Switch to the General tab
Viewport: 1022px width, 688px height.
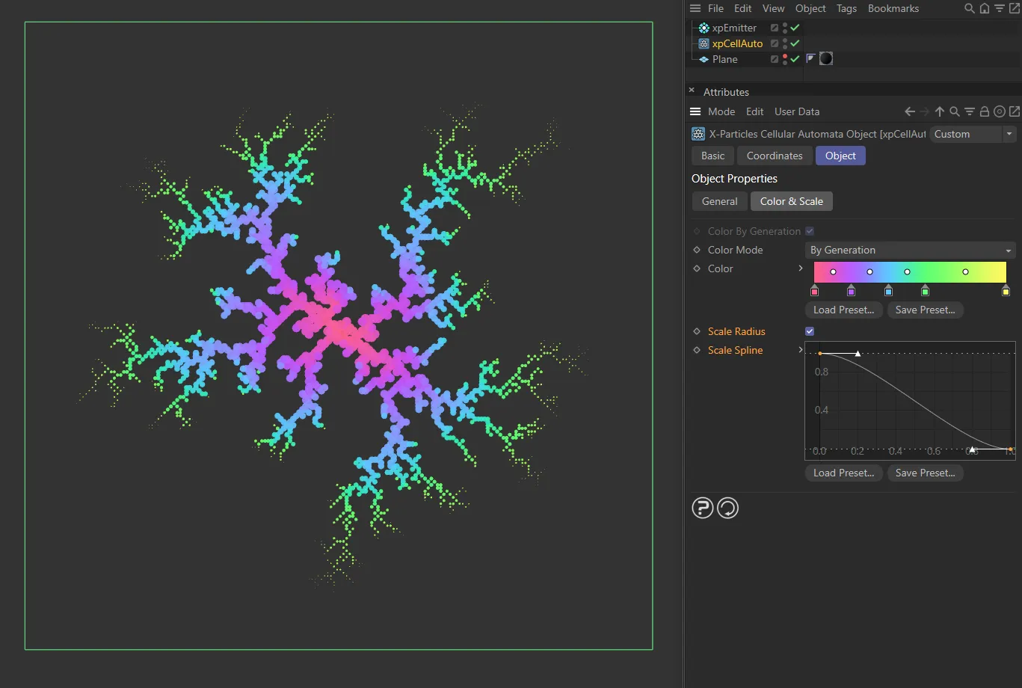click(719, 201)
